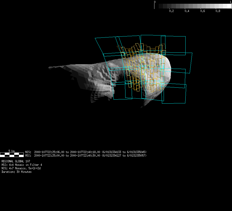
Task: Select the "REGIONAL GLOBAL 107" title text
Action: pyautogui.click(x=16, y=161)
